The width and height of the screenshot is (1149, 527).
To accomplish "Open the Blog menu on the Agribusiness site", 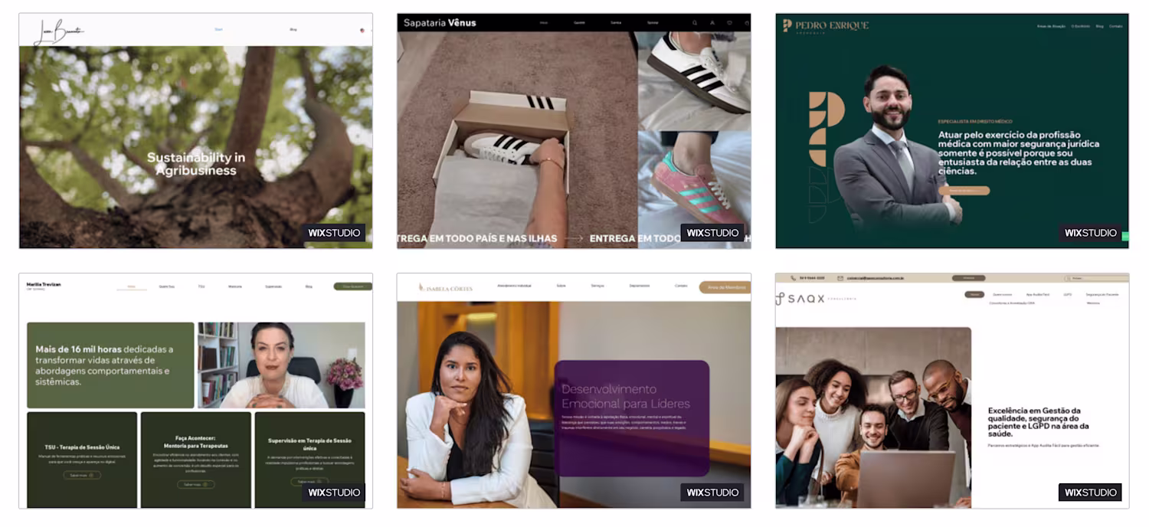I will click(293, 29).
